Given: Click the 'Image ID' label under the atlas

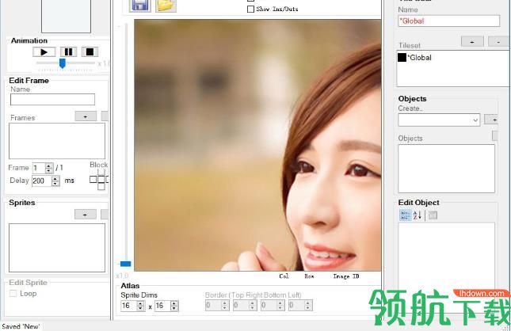Looking at the screenshot, I should pos(346,276).
